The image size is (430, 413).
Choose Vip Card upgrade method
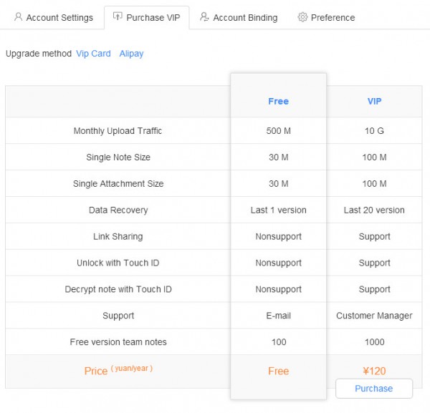pyautogui.click(x=93, y=54)
